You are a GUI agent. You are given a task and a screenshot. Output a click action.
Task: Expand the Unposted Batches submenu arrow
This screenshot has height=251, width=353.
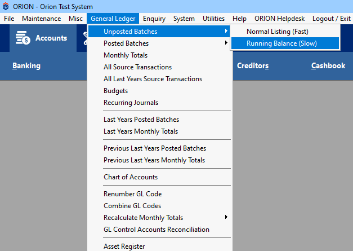tap(226, 31)
